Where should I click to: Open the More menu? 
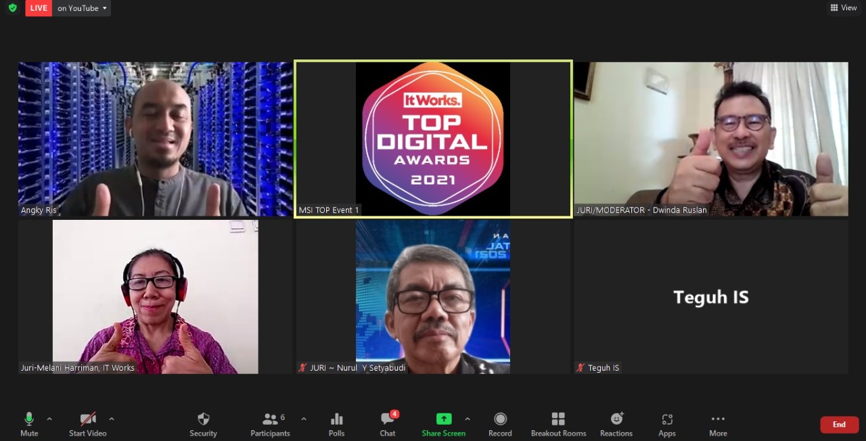pyautogui.click(x=718, y=424)
